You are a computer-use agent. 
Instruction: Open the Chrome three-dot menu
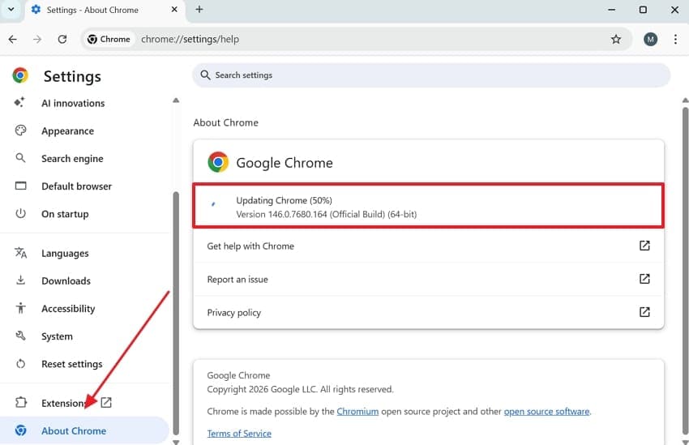point(675,39)
